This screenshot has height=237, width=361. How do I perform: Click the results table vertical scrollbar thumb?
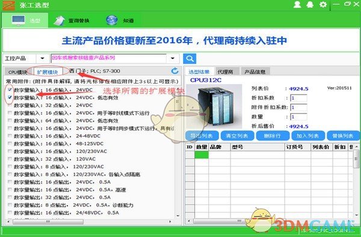pyautogui.click(x=356, y=158)
